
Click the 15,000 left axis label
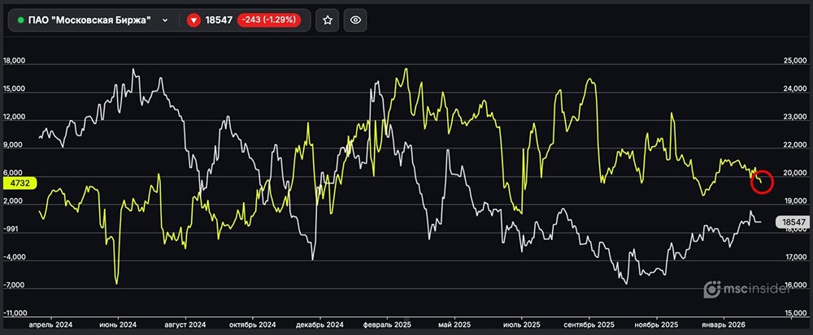pos(14,89)
